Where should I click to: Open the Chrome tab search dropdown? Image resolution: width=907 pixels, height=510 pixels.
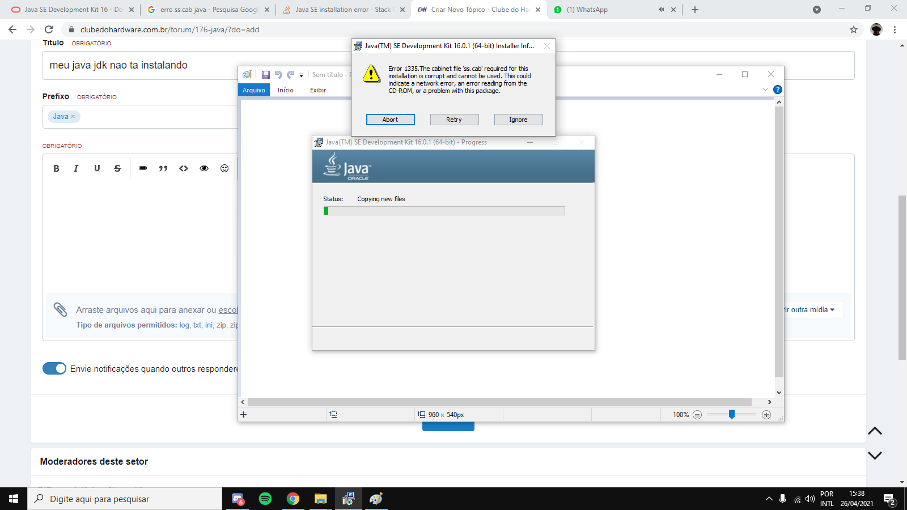[x=817, y=10]
